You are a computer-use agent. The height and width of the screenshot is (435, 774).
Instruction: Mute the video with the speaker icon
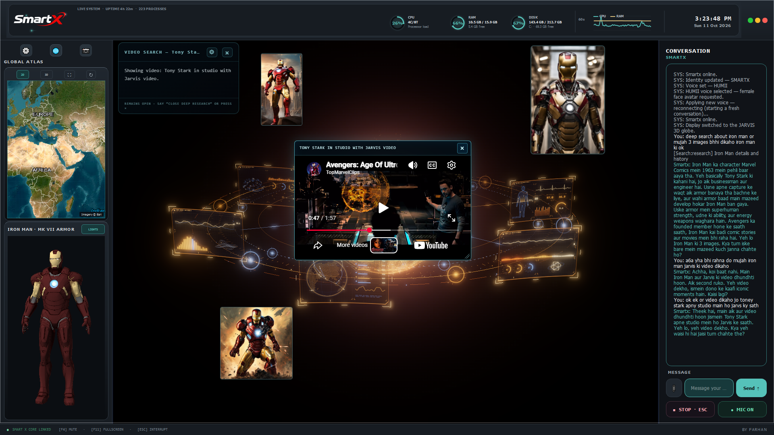coord(413,165)
